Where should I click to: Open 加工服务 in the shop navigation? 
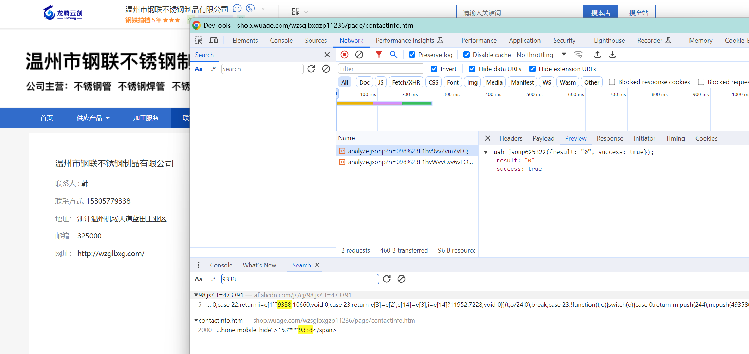[146, 118]
